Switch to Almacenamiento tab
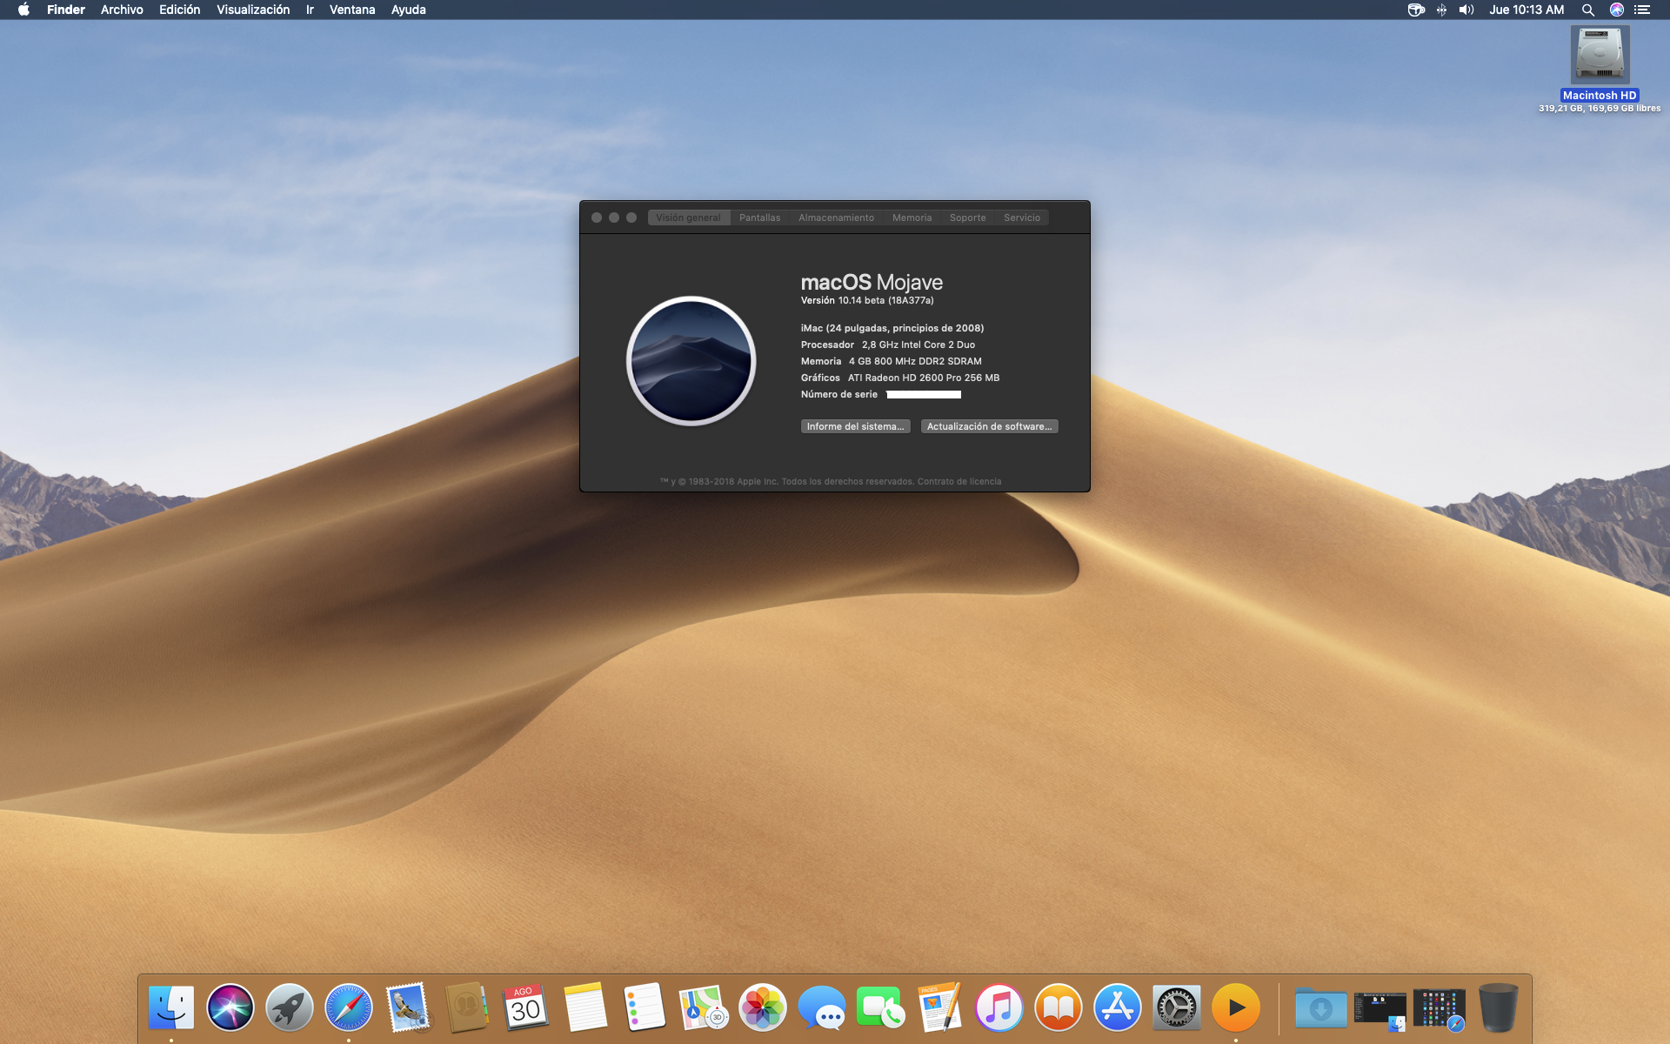The image size is (1670, 1044). [x=837, y=217]
